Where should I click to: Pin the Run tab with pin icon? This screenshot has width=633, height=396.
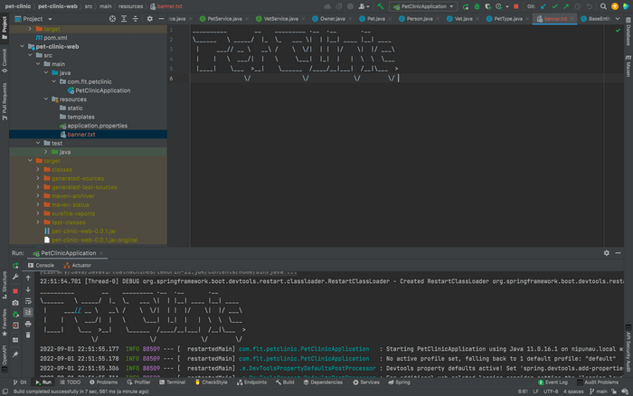(x=15, y=354)
